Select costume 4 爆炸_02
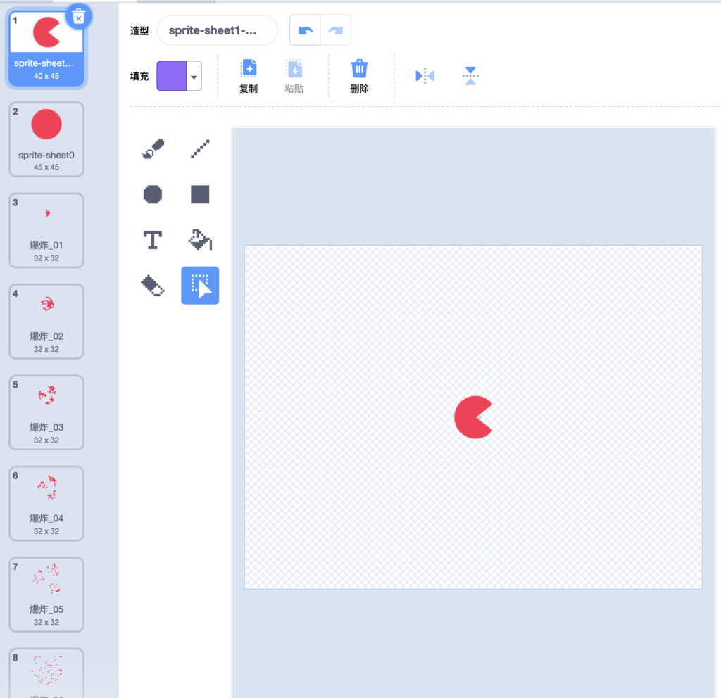 (x=46, y=321)
